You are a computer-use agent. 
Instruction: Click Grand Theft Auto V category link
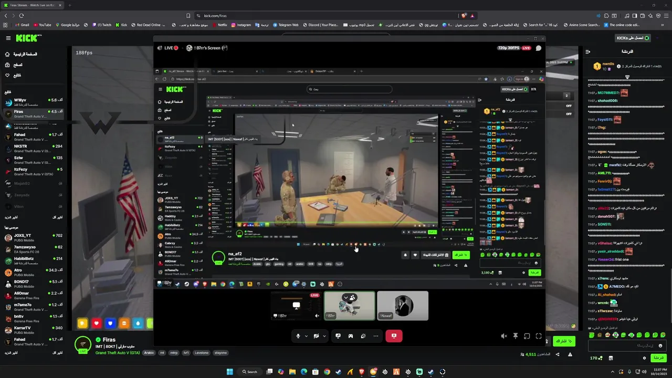[118, 353]
